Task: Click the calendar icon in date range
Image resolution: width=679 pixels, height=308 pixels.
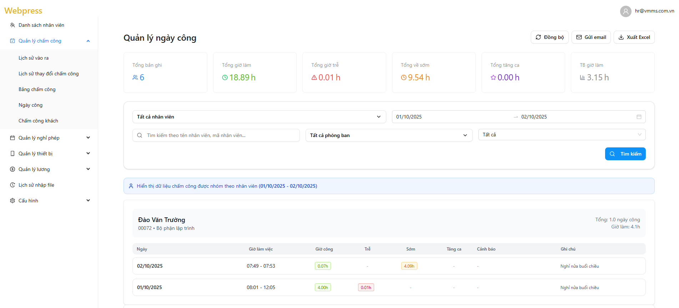Action: coord(639,117)
